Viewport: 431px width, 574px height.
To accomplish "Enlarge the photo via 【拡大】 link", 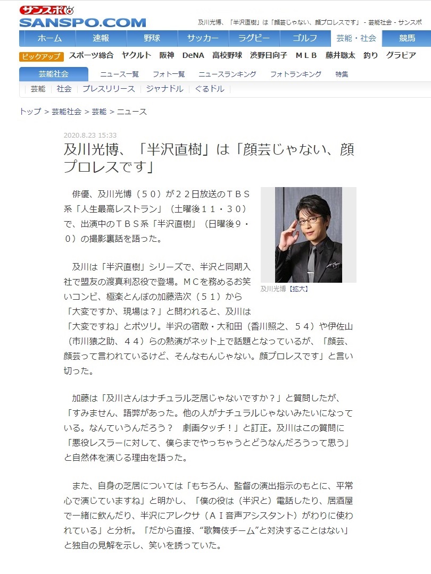I will 299,289.
